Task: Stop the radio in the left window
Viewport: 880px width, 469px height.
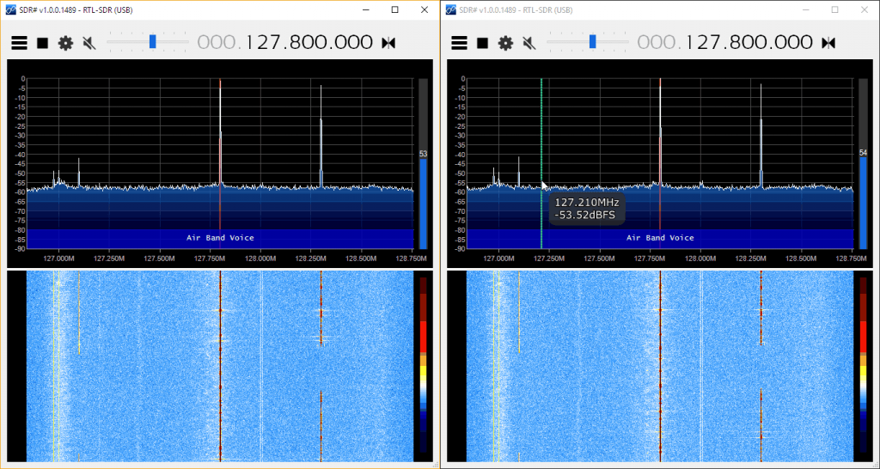Action: click(x=42, y=43)
